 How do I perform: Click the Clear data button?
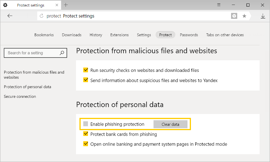[x=170, y=124]
